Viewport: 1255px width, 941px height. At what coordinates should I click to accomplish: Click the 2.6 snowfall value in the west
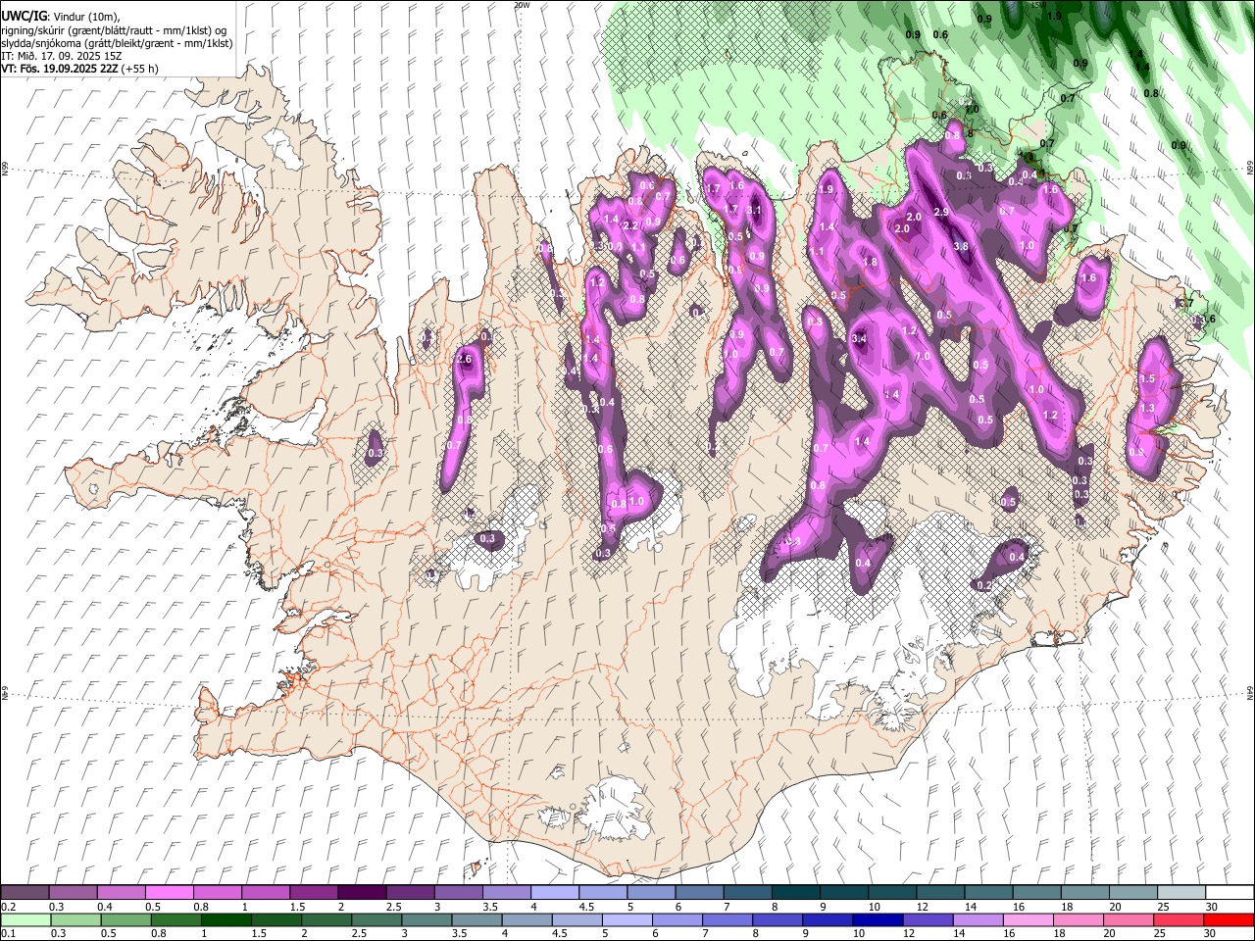tap(465, 360)
